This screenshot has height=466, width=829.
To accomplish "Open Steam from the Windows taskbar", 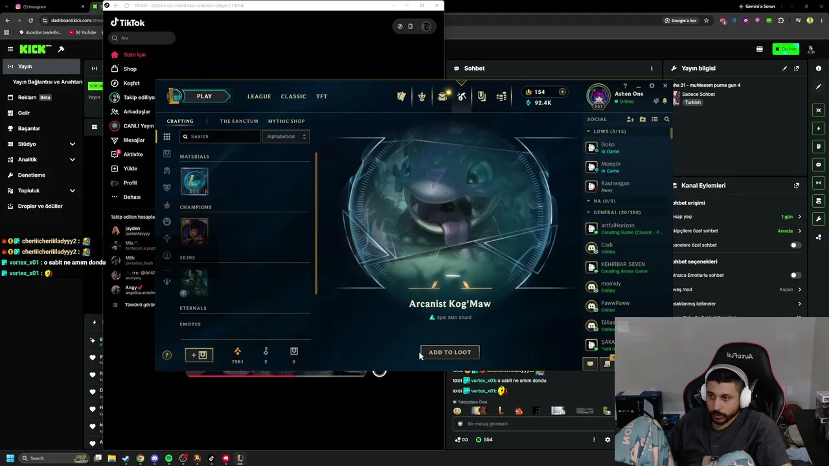I will tap(126, 458).
